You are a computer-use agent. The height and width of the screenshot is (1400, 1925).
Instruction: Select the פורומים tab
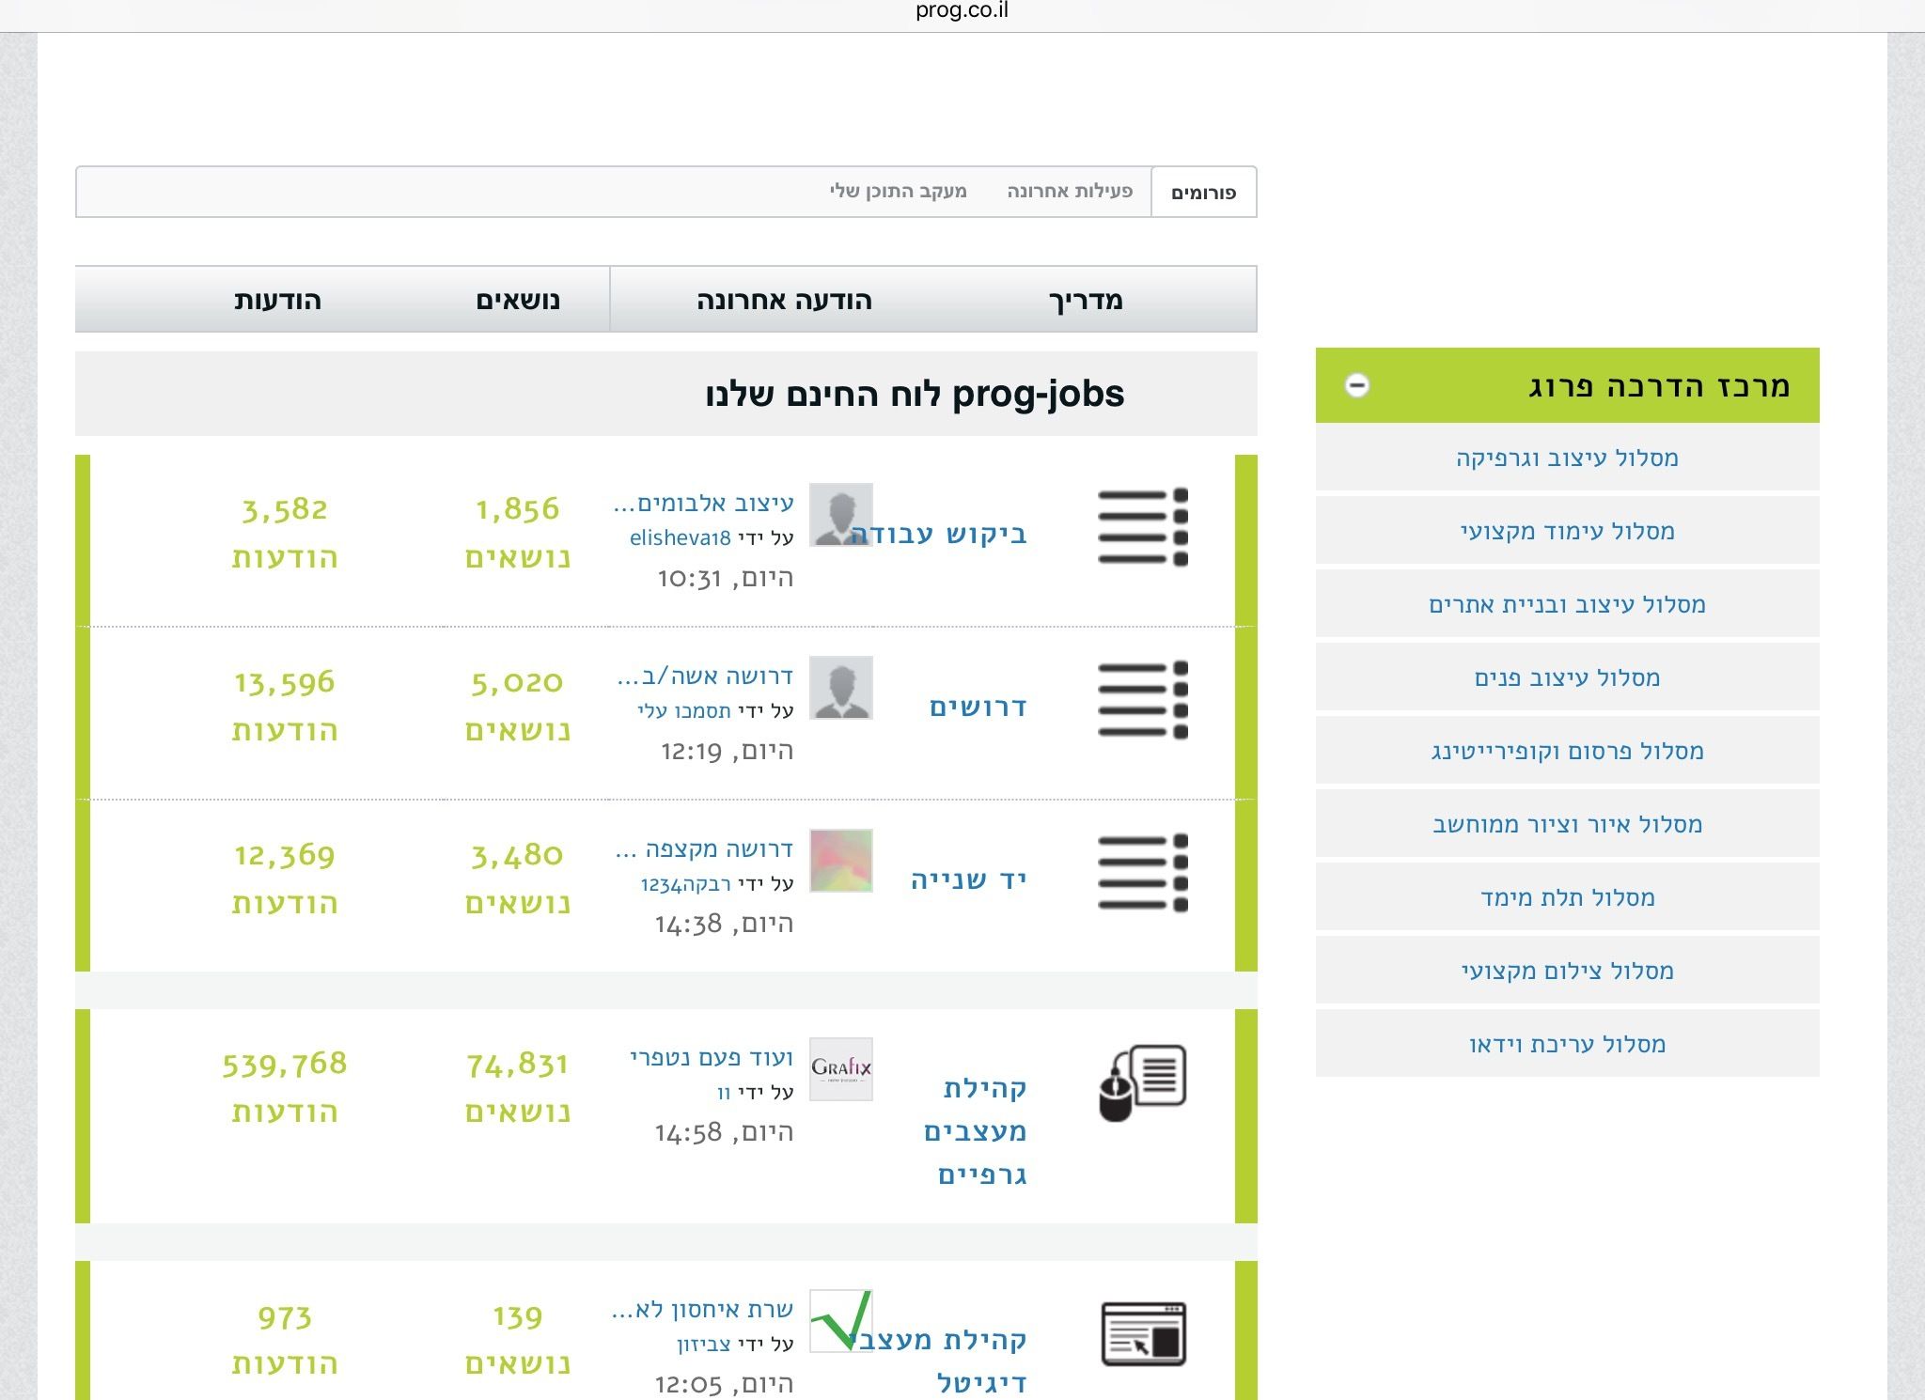click(1203, 193)
